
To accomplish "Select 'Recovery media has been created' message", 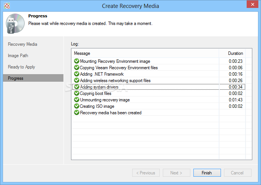I will tap(111, 113).
